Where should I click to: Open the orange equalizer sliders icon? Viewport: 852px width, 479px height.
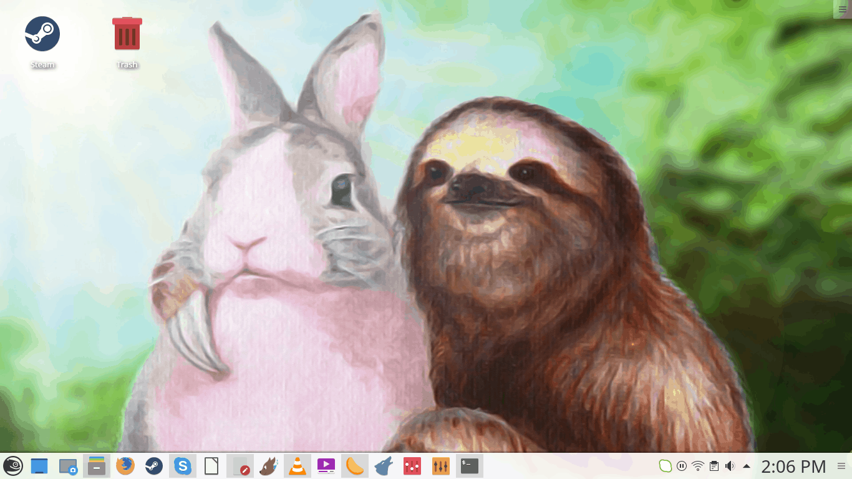441,466
